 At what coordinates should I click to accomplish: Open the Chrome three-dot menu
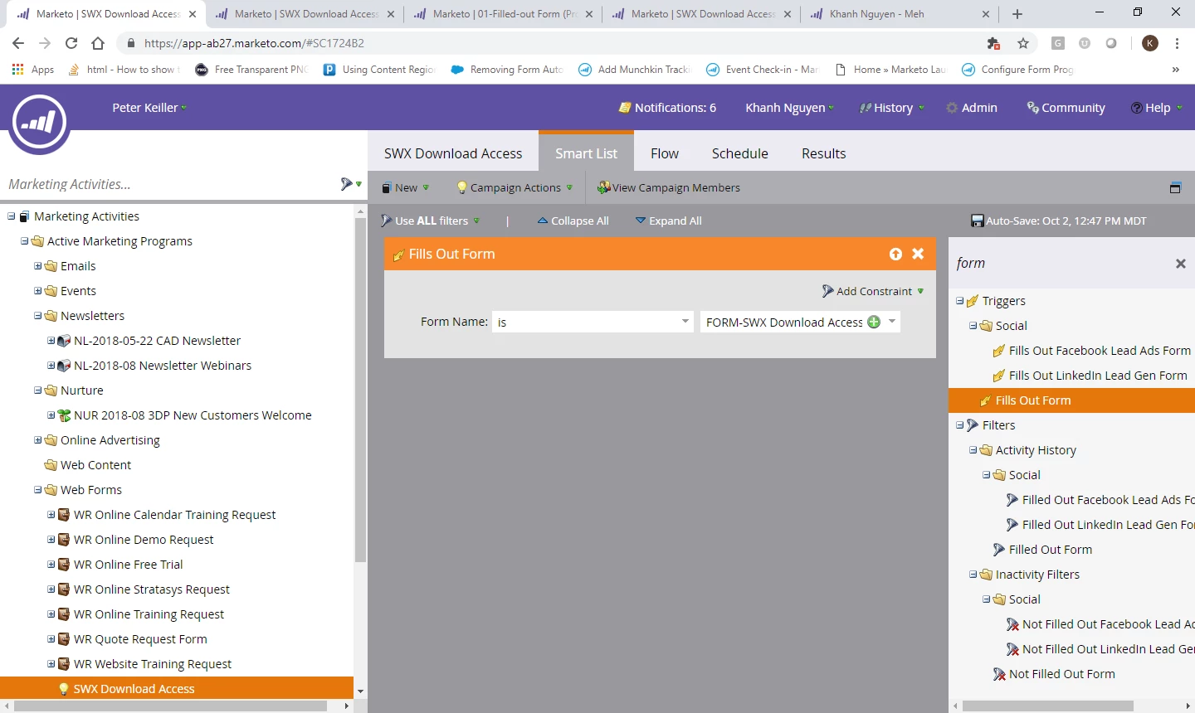1177,43
